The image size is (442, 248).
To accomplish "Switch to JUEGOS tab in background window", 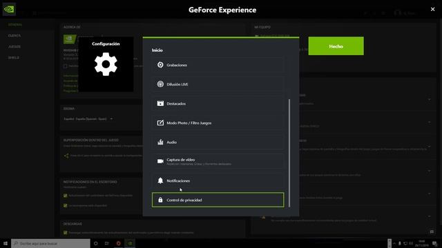I will coord(15,47).
